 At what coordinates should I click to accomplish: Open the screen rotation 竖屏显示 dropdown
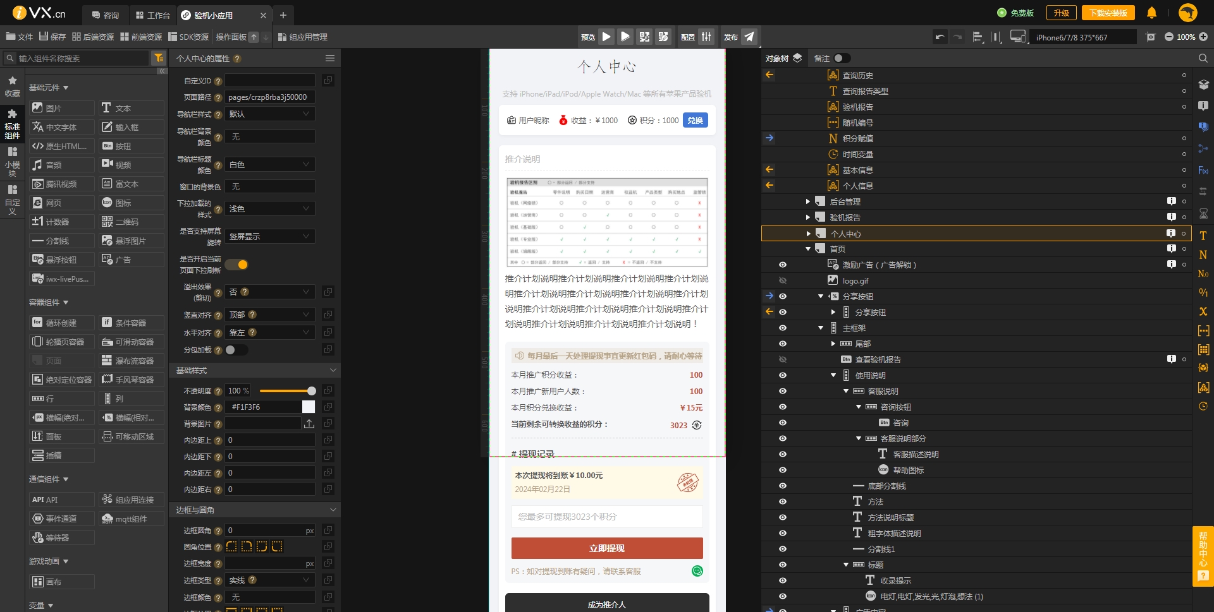click(x=270, y=236)
